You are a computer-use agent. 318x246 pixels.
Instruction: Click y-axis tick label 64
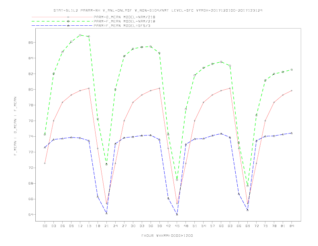(30, 215)
